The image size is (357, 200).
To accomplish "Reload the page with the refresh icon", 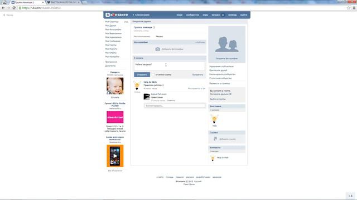I will tap(14, 8).
